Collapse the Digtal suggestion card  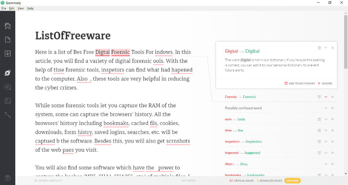tap(326, 48)
